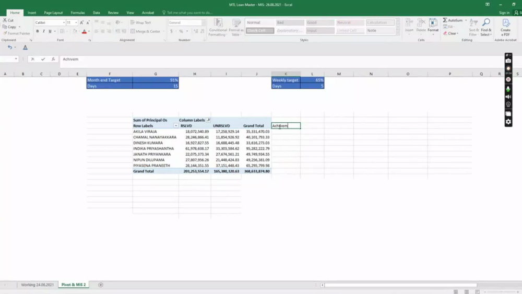Click the microphone icon on recorder panel
The height and width of the screenshot is (294, 522).
point(508,89)
